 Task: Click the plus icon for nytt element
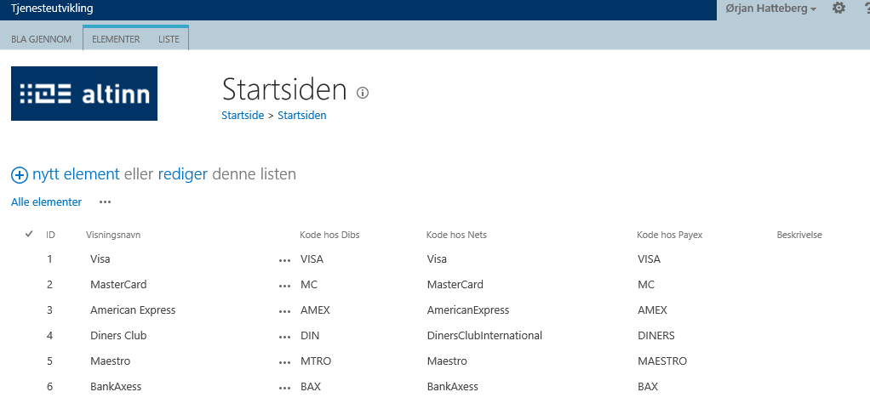click(x=20, y=175)
